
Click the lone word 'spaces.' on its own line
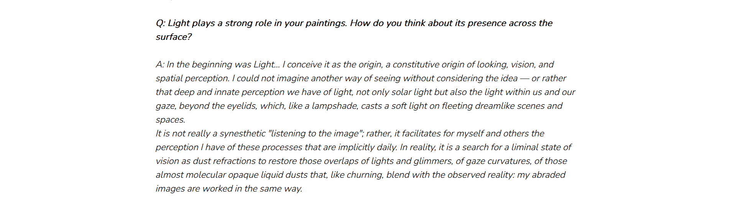tap(171, 120)
